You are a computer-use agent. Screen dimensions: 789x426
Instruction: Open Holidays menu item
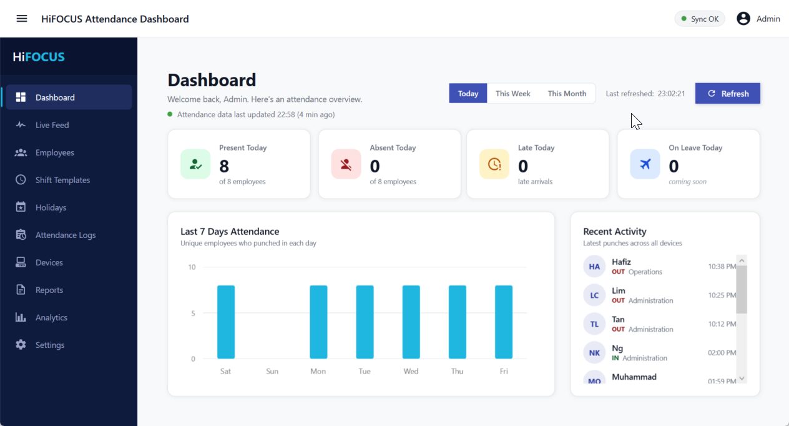click(69, 207)
